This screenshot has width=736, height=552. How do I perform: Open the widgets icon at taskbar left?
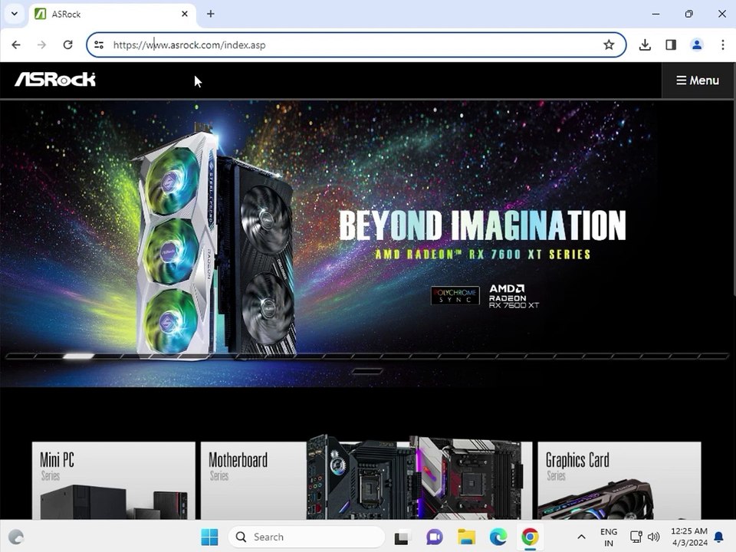[16, 537]
